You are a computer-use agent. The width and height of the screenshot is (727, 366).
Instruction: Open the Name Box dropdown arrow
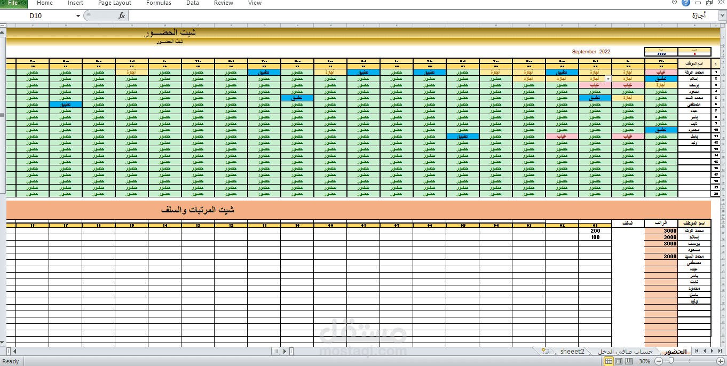(x=78, y=16)
